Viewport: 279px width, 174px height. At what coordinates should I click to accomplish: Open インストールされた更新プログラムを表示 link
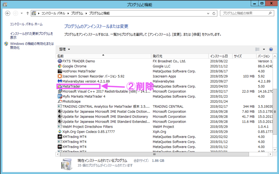pyautogui.click(x=32, y=36)
